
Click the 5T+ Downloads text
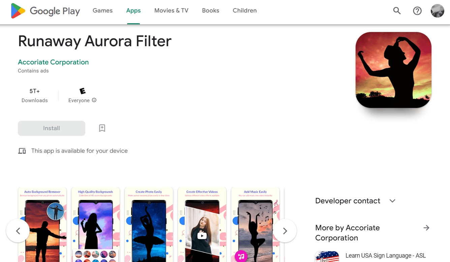(34, 95)
